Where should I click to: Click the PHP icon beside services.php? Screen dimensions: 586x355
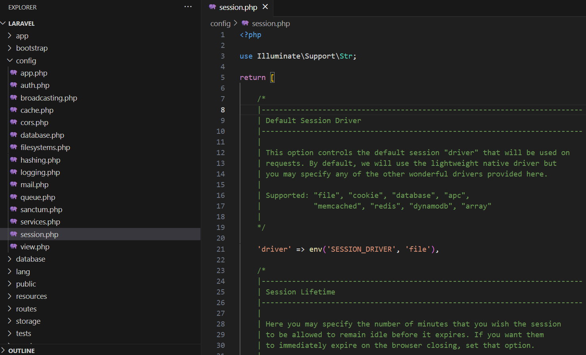13,222
